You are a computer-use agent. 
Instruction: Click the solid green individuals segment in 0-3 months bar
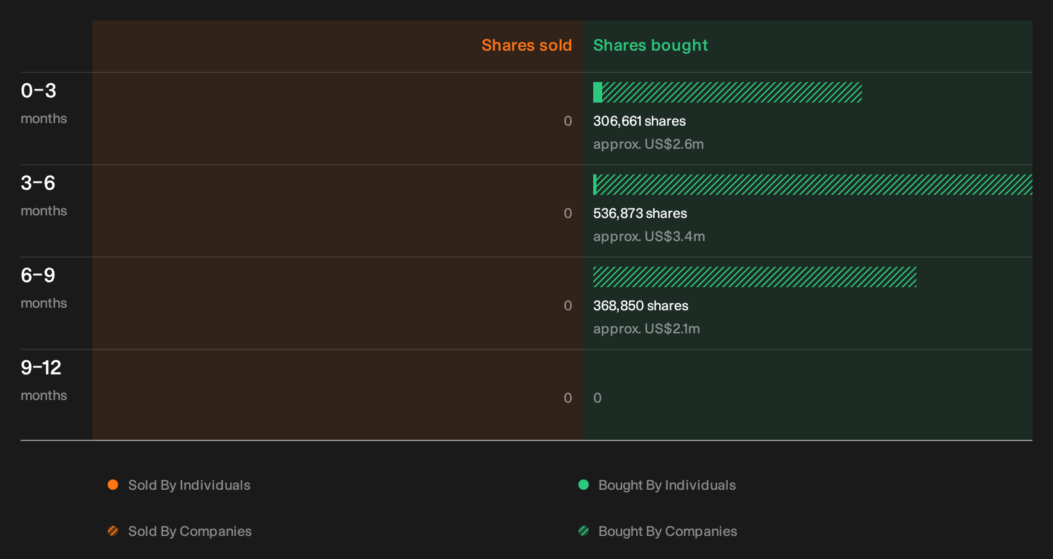(598, 92)
